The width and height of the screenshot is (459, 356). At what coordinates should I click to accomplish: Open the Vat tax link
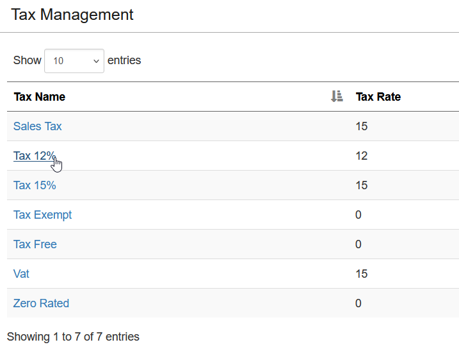(x=21, y=274)
